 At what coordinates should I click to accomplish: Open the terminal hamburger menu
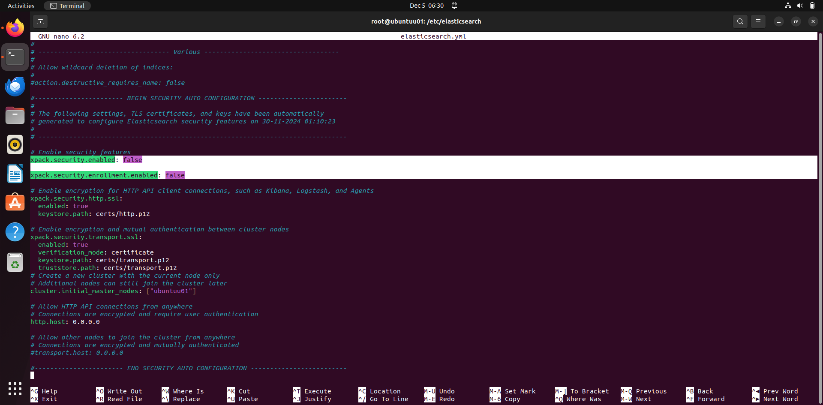758,21
